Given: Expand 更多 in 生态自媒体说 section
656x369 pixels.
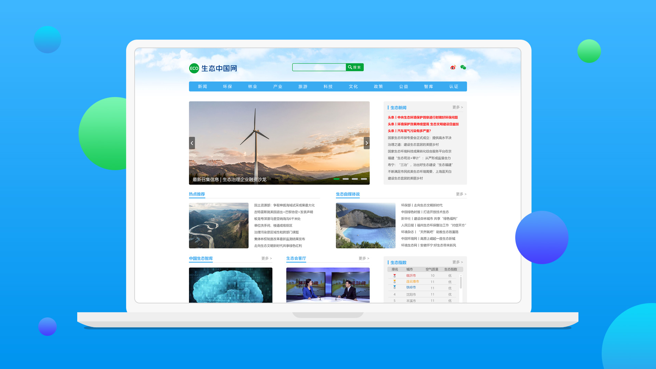Looking at the screenshot, I should (461, 194).
